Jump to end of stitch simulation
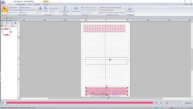Viewport: 193px width, 109px height. (156, 103)
